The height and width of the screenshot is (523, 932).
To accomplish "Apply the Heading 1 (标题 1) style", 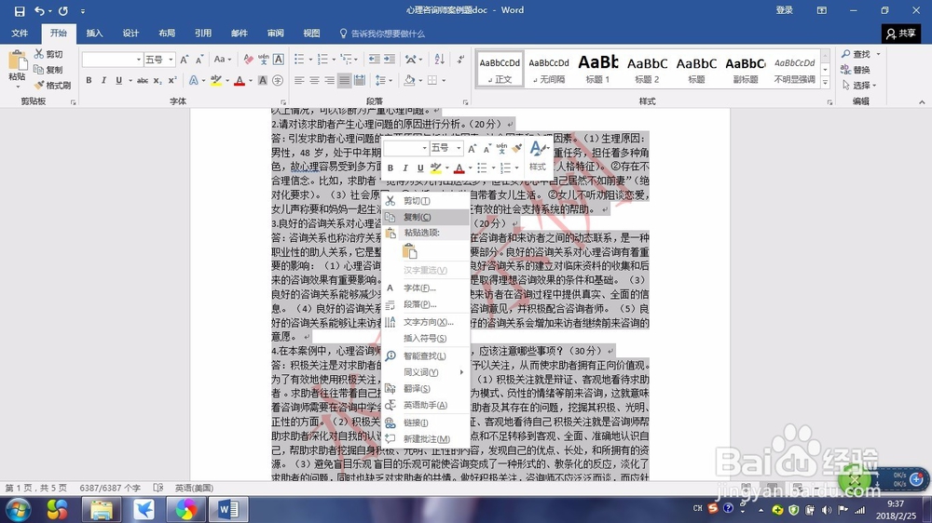I will pos(598,69).
